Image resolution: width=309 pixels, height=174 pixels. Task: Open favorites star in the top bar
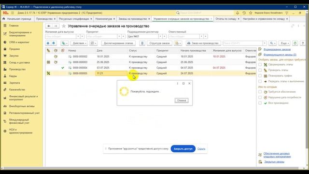click(x=251, y=13)
